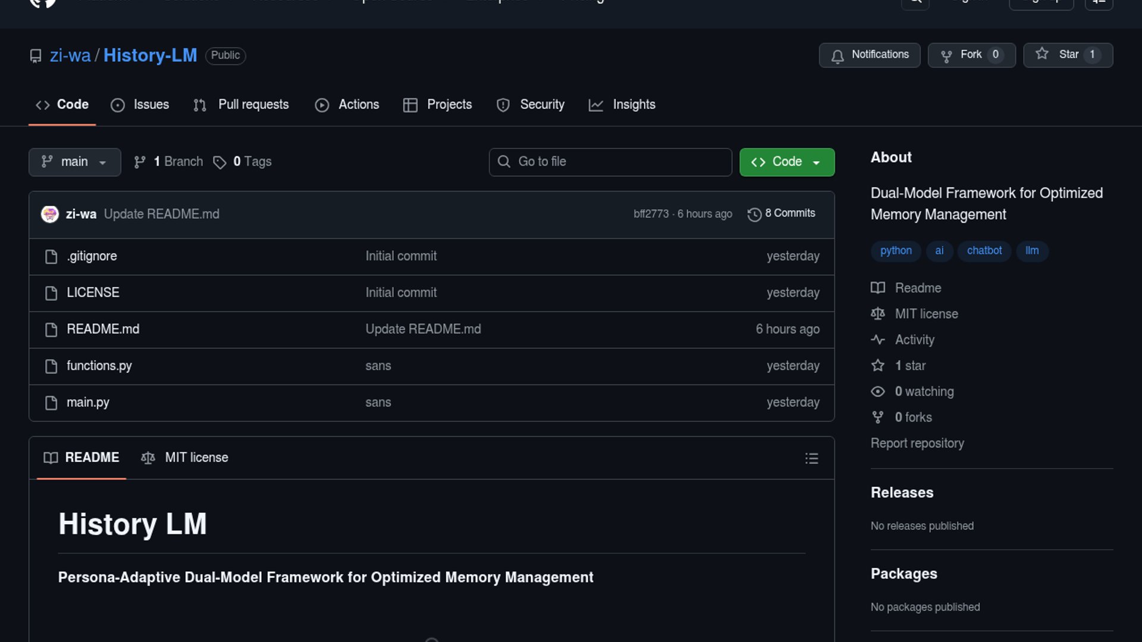Open the functions.py file
The width and height of the screenshot is (1142, 642).
click(x=99, y=366)
